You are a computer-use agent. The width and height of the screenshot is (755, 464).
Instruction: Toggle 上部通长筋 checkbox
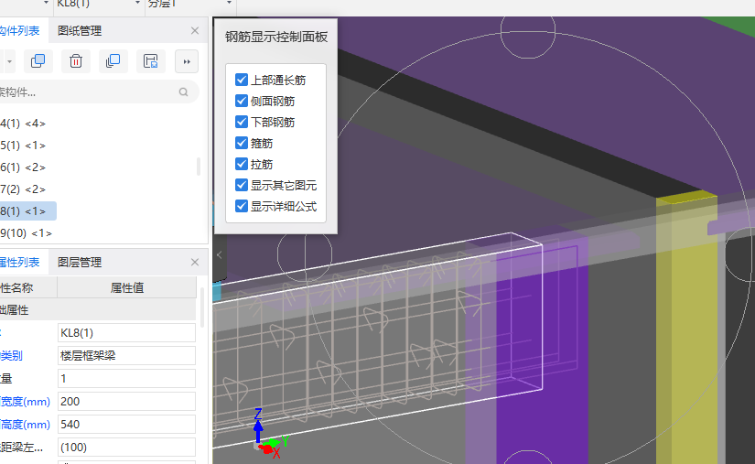coord(242,80)
